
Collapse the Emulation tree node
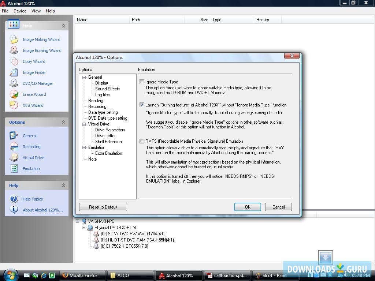click(x=84, y=147)
